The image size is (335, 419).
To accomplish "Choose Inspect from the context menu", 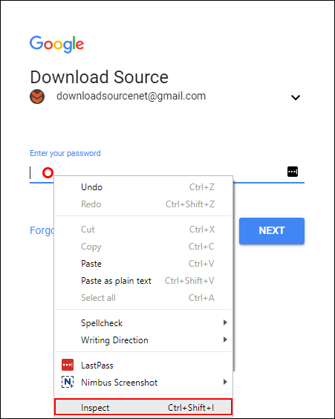I will coord(143,407).
